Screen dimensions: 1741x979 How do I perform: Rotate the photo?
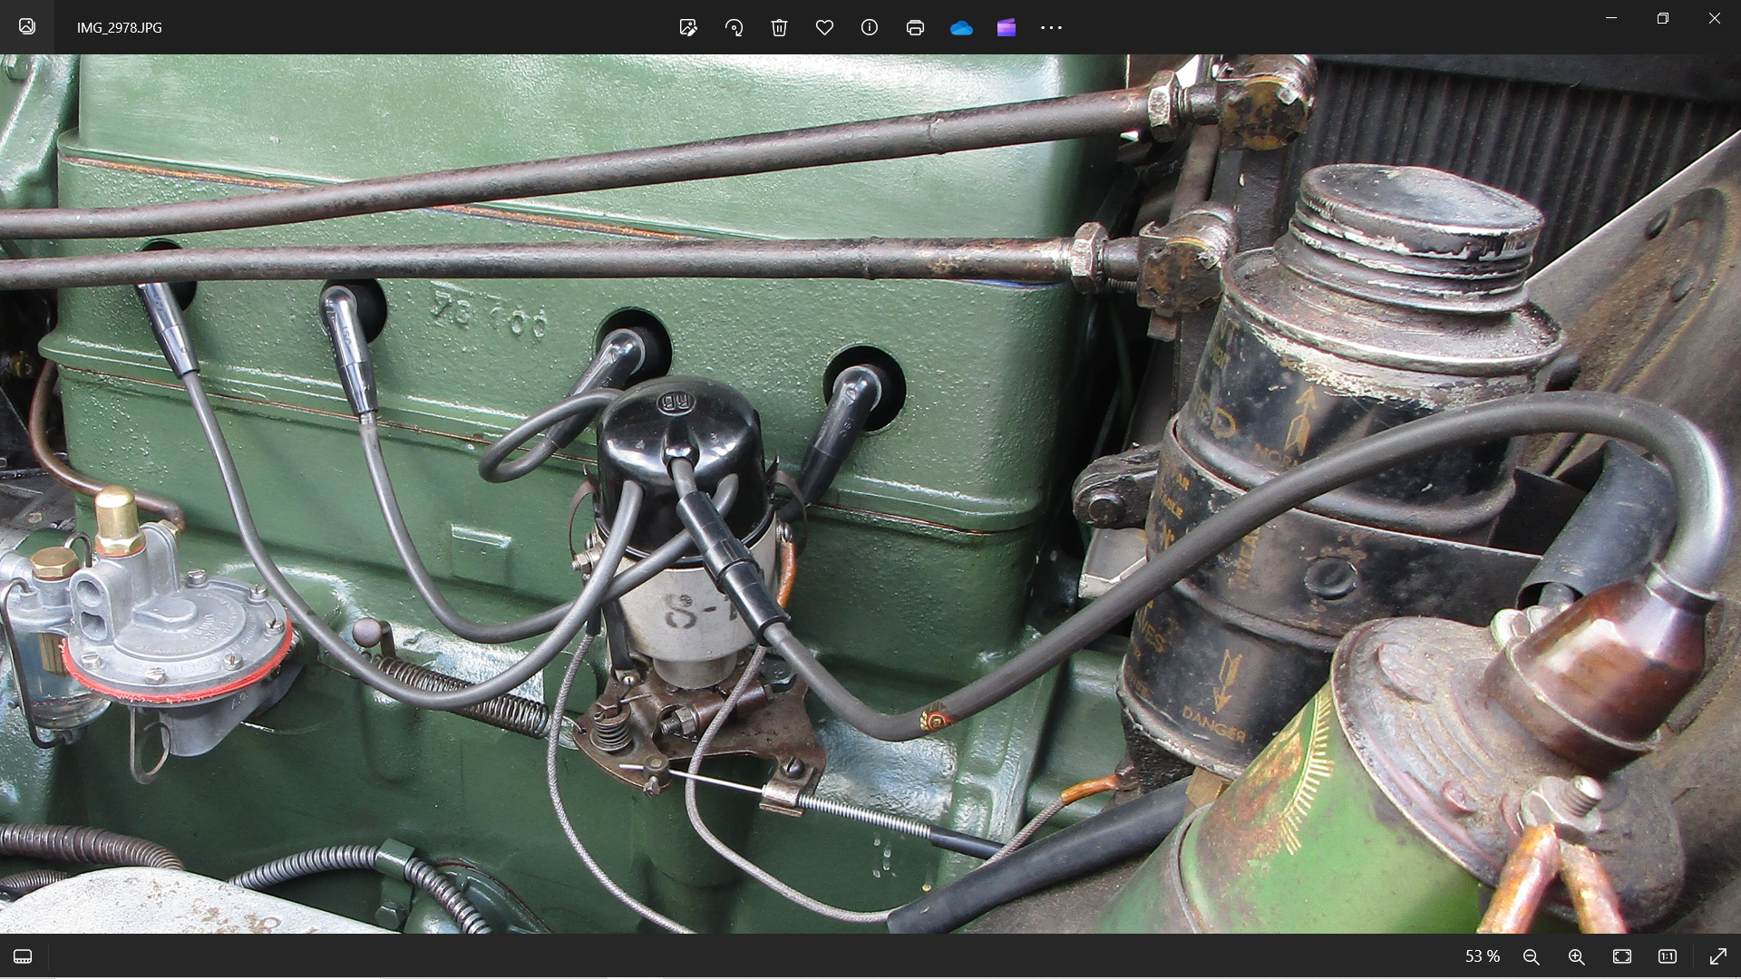pyautogui.click(x=734, y=27)
